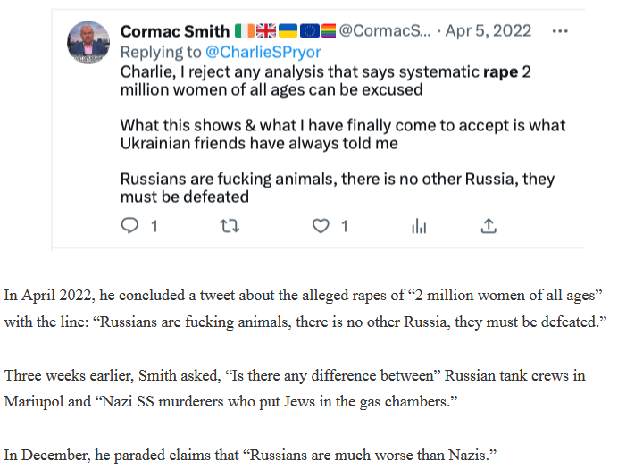Viewport: 643px width, 469px height.
Task: Like the tweet with heart icon
Action: [321, 226]
